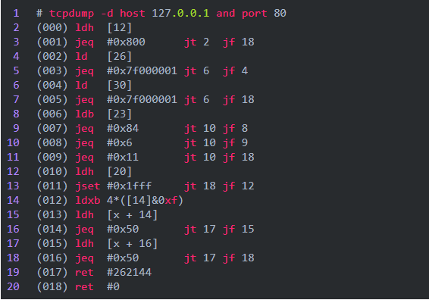This screenshot has height=300, width=429.
Task: Click the #0x1fff mask value
Action: tap(129, 186)
